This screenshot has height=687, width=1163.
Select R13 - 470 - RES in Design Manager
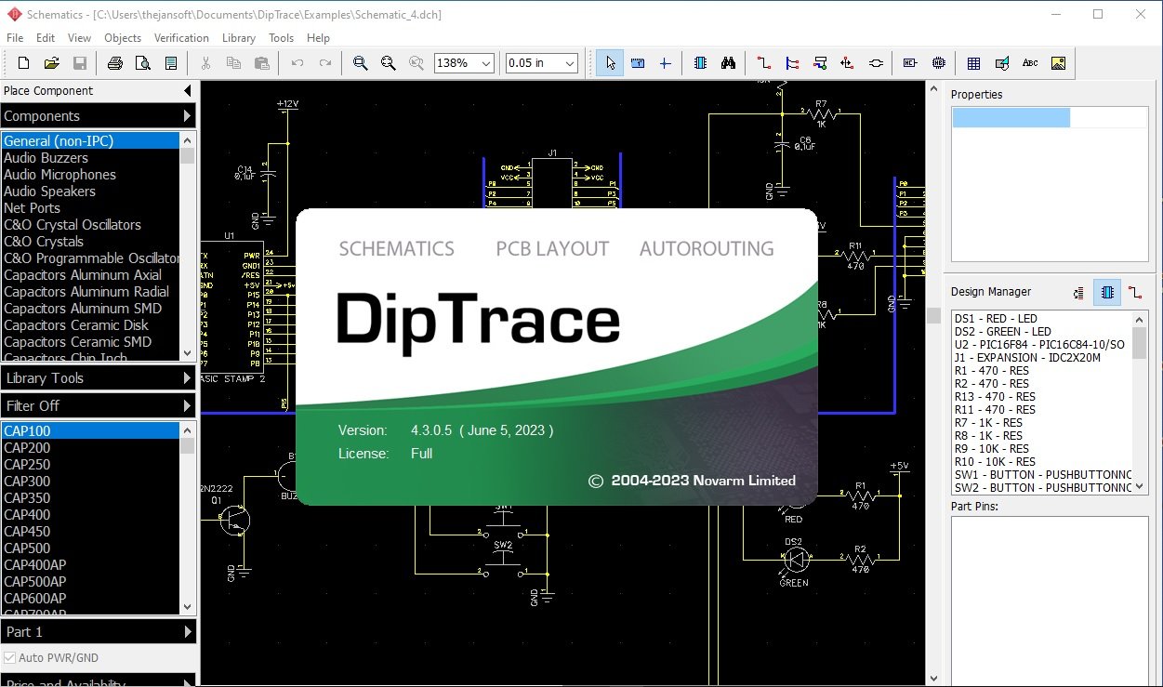[x=1041, y=397]
